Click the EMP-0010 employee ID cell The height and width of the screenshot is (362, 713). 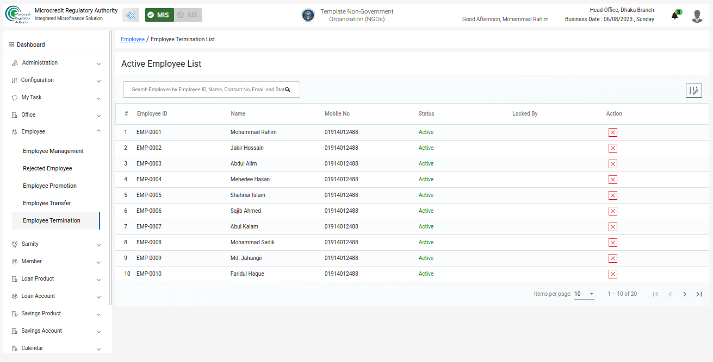pos(148,274)
